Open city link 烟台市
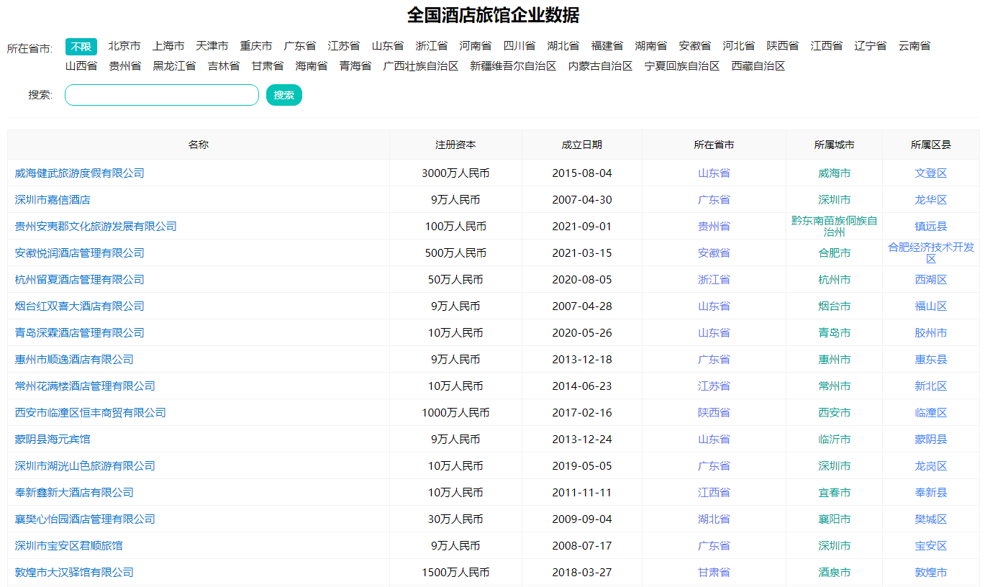 tap(835, 306)
